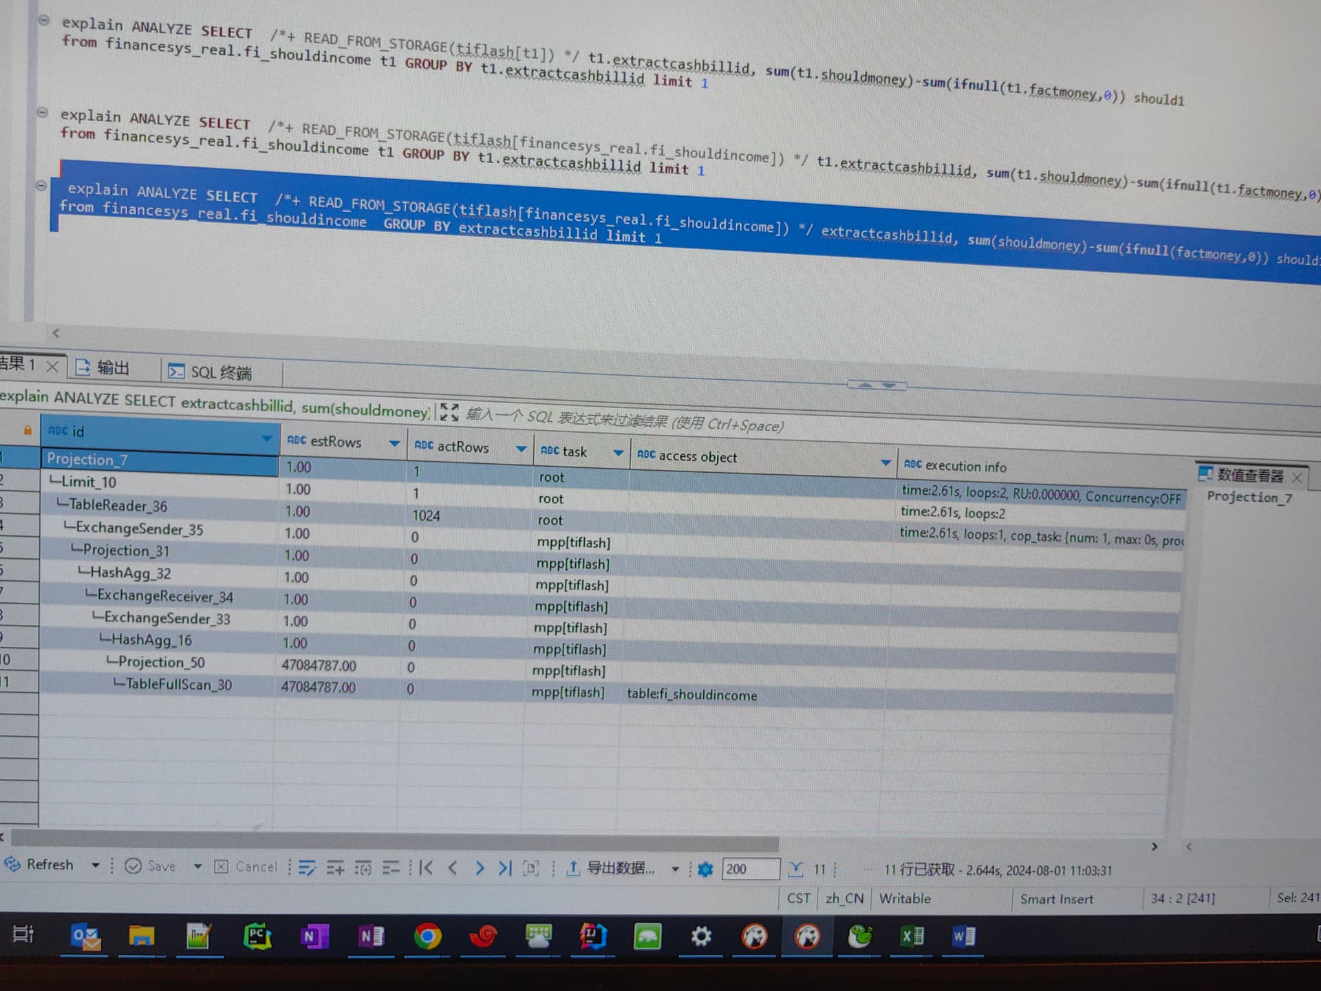This screenshot has height=991, width=1321.
Task: Open result settings gear icon
Action: click(x=705, y=869)
